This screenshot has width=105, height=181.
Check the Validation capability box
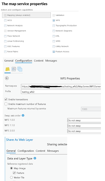54,15
